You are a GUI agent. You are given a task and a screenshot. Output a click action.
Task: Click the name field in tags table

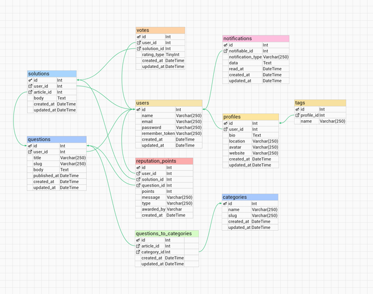point(320,121)
